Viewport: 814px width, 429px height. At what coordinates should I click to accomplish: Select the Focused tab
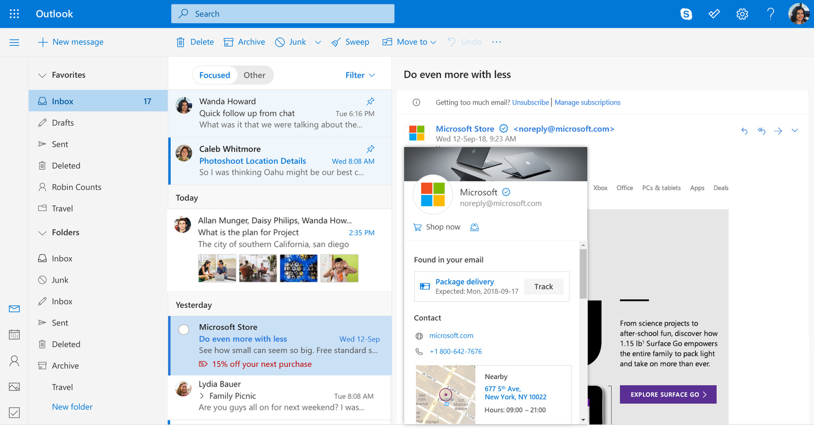(214, 75)
